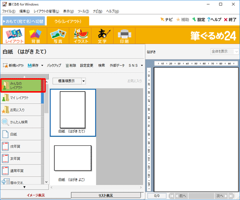This screenshot has height=200, width=240.
Task: Click 次へ next page button
Action: [221, 196]
